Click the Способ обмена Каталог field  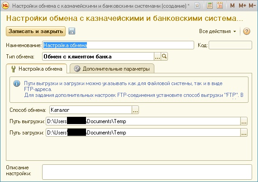[x=91, y=110]
